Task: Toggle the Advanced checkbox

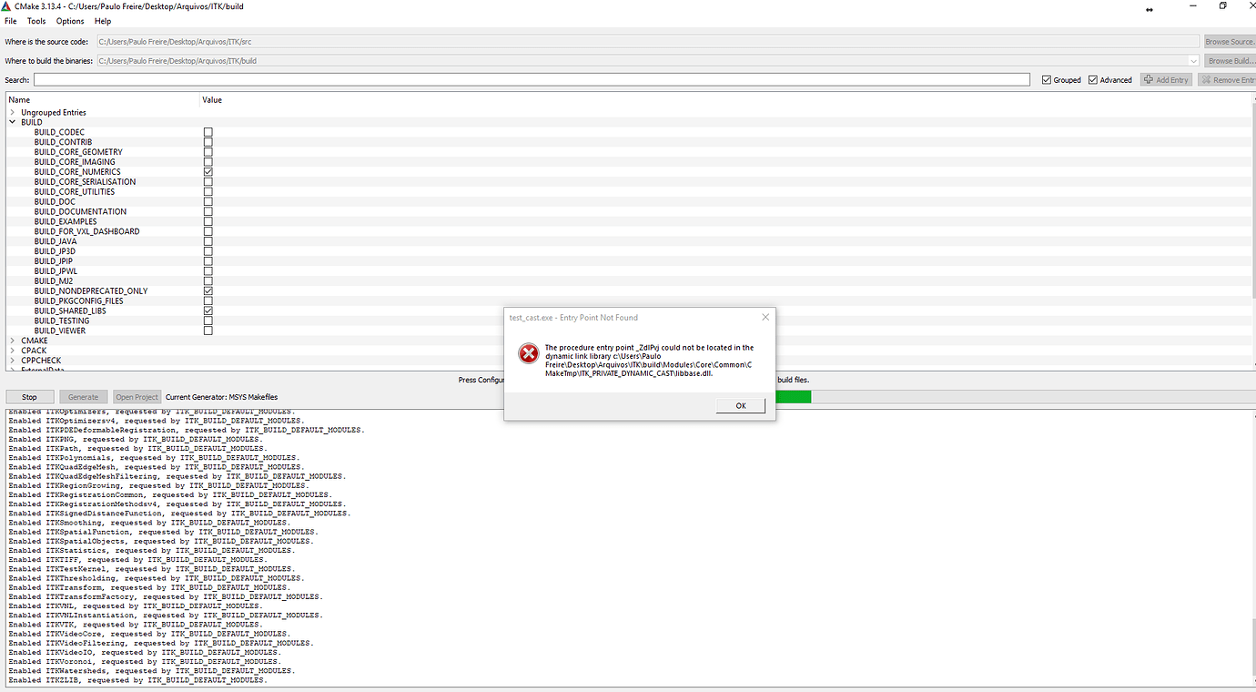Action: tap(1093, 80)
